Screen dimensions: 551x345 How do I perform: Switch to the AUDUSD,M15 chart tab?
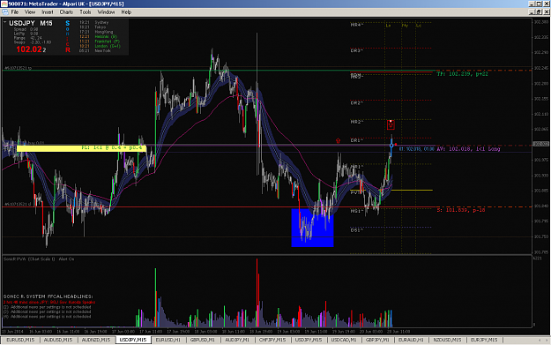[58, 340]
